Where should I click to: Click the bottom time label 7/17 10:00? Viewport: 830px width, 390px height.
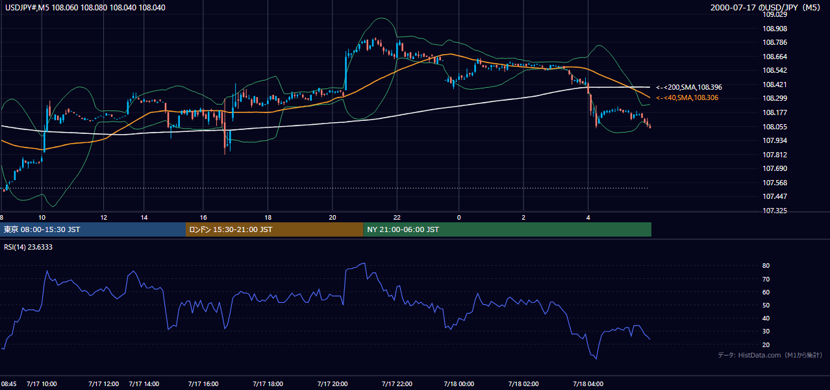point(42,383)
